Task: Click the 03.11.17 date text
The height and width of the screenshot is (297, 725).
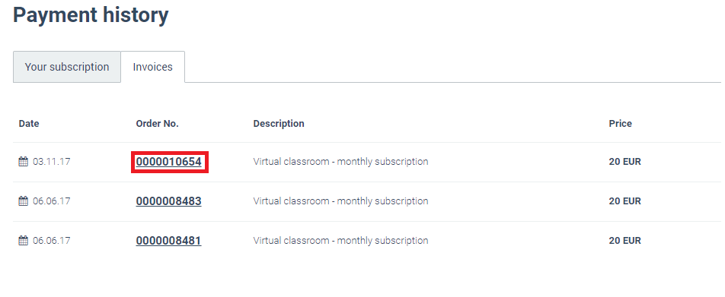Action: [52, 162]
